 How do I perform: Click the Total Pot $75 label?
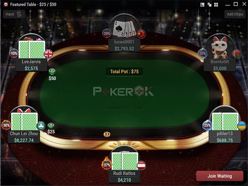(124, 72)
